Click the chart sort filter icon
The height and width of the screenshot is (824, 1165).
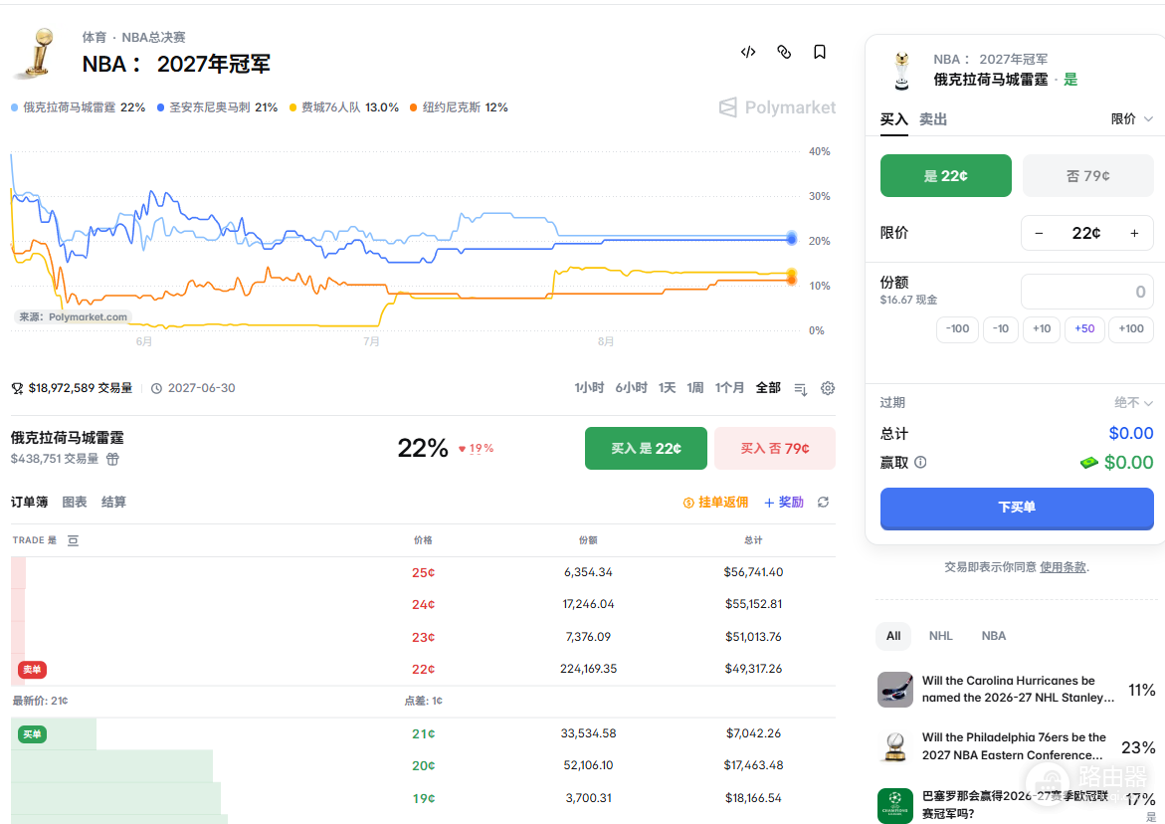(800, 388)
